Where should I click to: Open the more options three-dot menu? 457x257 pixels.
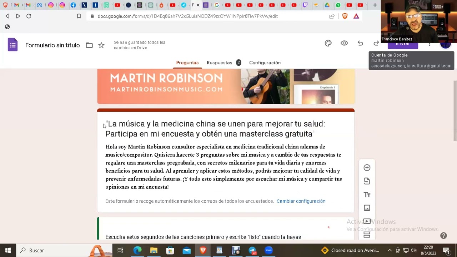click(x=430, y=44)
